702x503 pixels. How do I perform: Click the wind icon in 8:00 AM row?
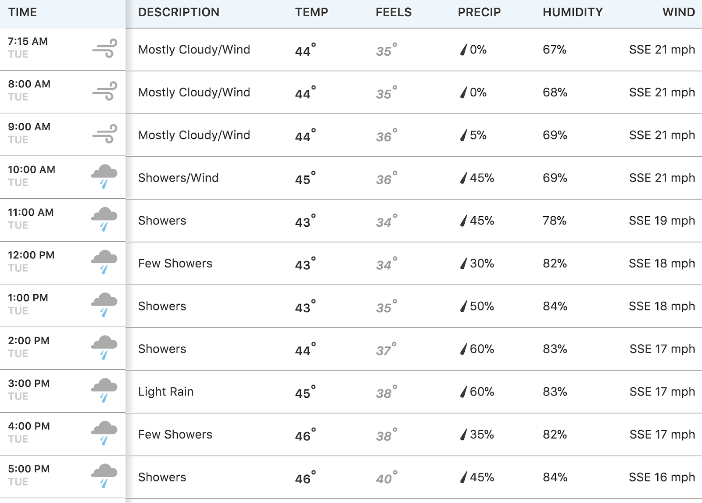point(105,91)
